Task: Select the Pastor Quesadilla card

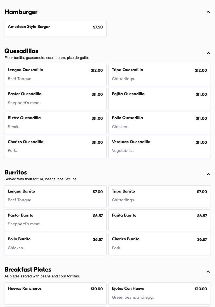Action: pyautogui.click(x=55, y=99)
